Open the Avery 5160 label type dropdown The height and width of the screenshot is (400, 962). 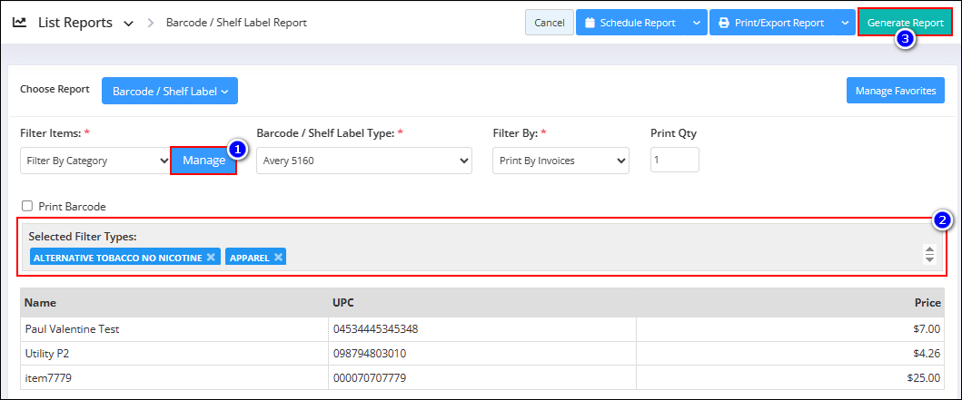(x=364, y=161)
